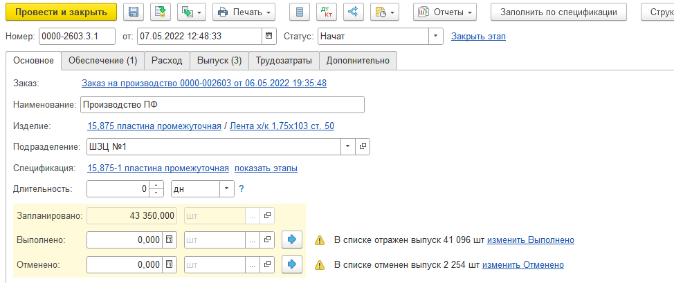
Task: Switch to the Расход tab
Action: point(167,61)
